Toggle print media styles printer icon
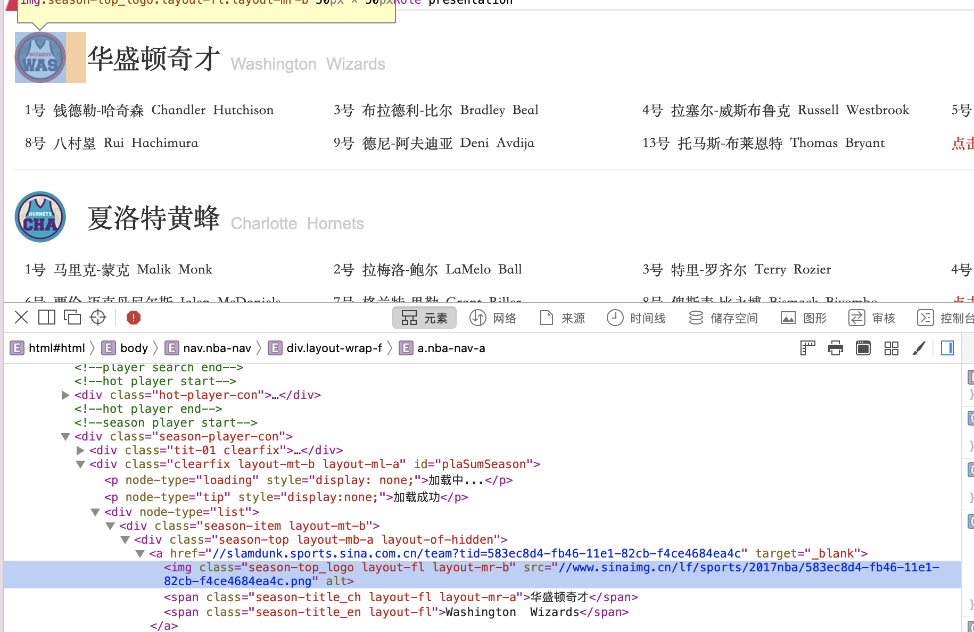The width and height of the screenshot is (974, 632). pyautogui.click(x=836, y=348)
